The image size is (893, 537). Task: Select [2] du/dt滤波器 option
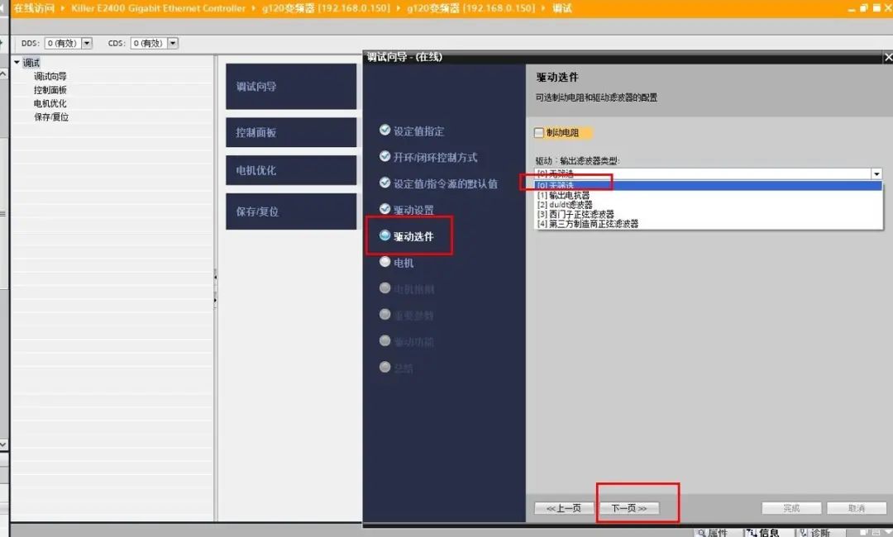709,205
